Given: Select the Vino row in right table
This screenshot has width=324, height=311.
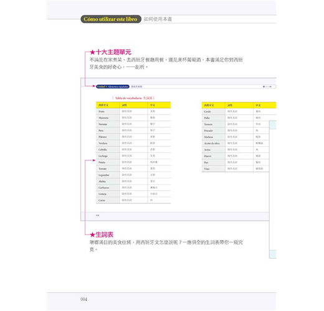Looking at the screenshot, I should coord(236,169).
